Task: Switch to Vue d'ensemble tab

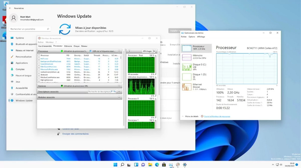Action: (45, 46)
